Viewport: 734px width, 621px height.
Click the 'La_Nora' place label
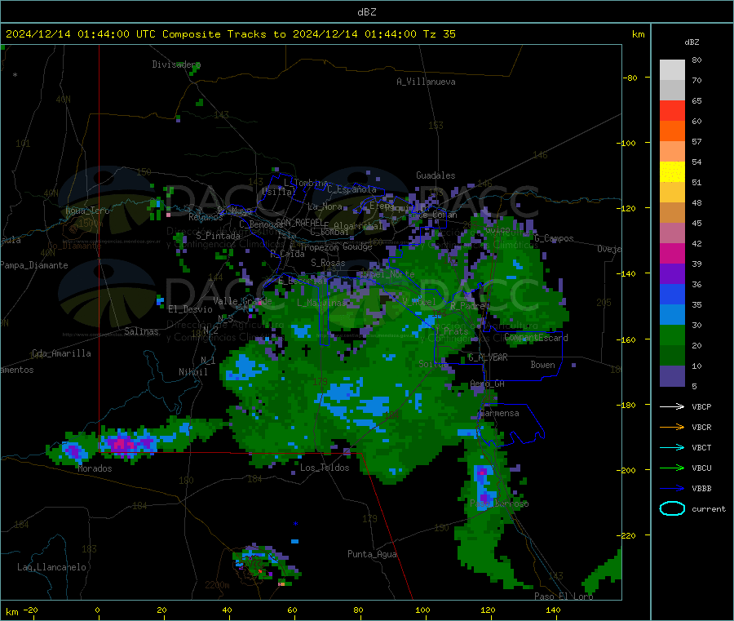325,206
